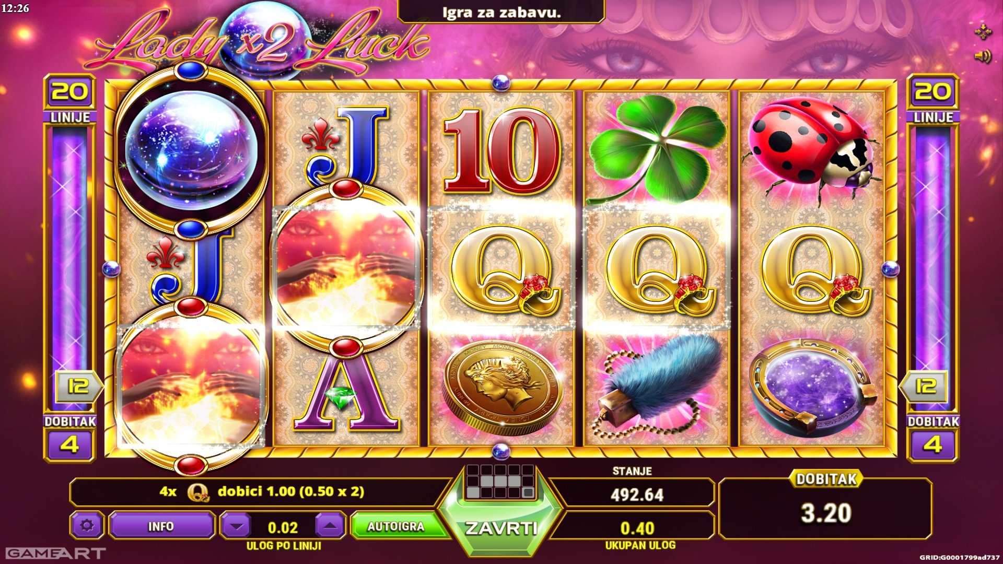Start AUTOIGRA autoplay
This screenshot has width=1003, height=564.
[396, 525]
